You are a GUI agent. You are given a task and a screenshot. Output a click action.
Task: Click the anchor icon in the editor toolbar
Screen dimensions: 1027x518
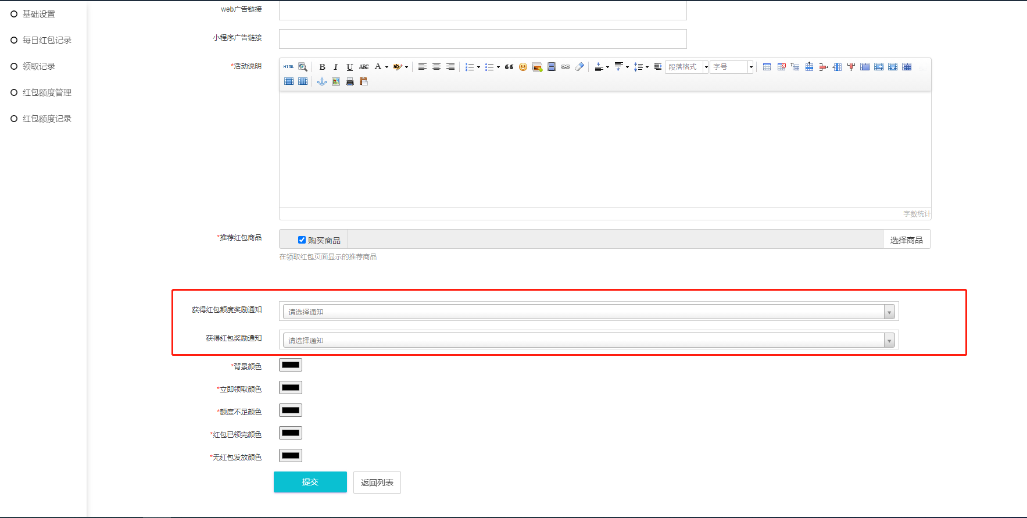pyautogui.click(x=322, y=81)
